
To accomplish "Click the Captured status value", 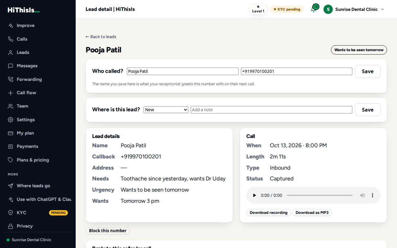I will tap(282, 179).
